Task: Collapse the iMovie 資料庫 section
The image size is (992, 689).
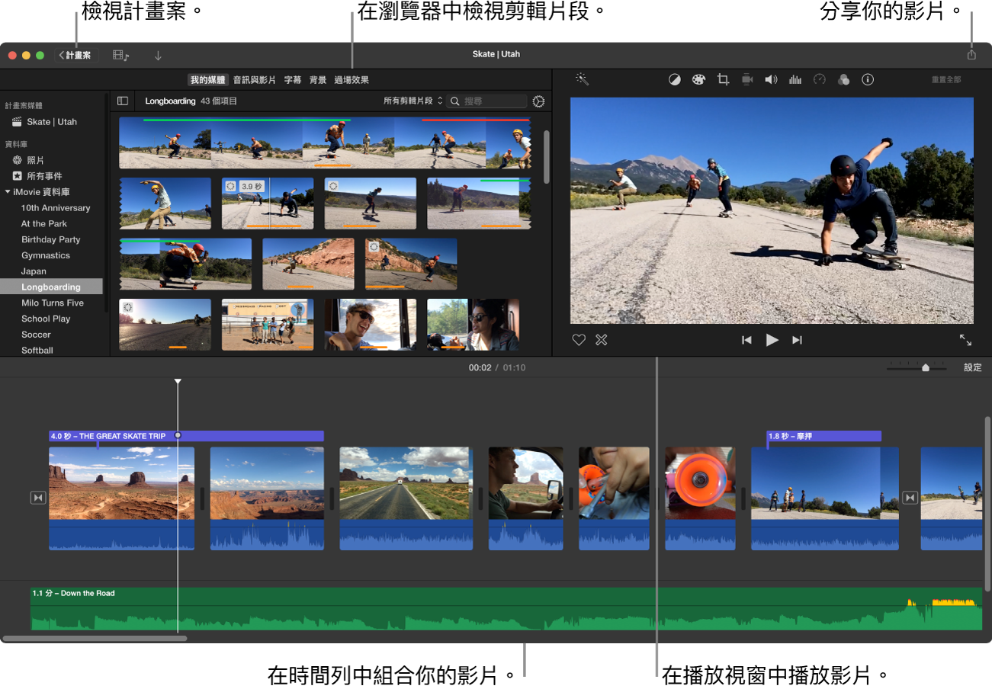Action: coord(8,191)
